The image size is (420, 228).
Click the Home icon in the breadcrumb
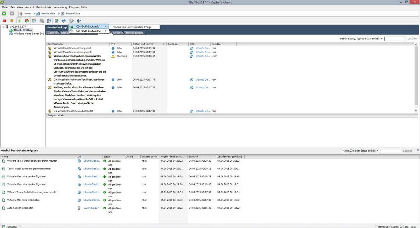tap(21, 13)
